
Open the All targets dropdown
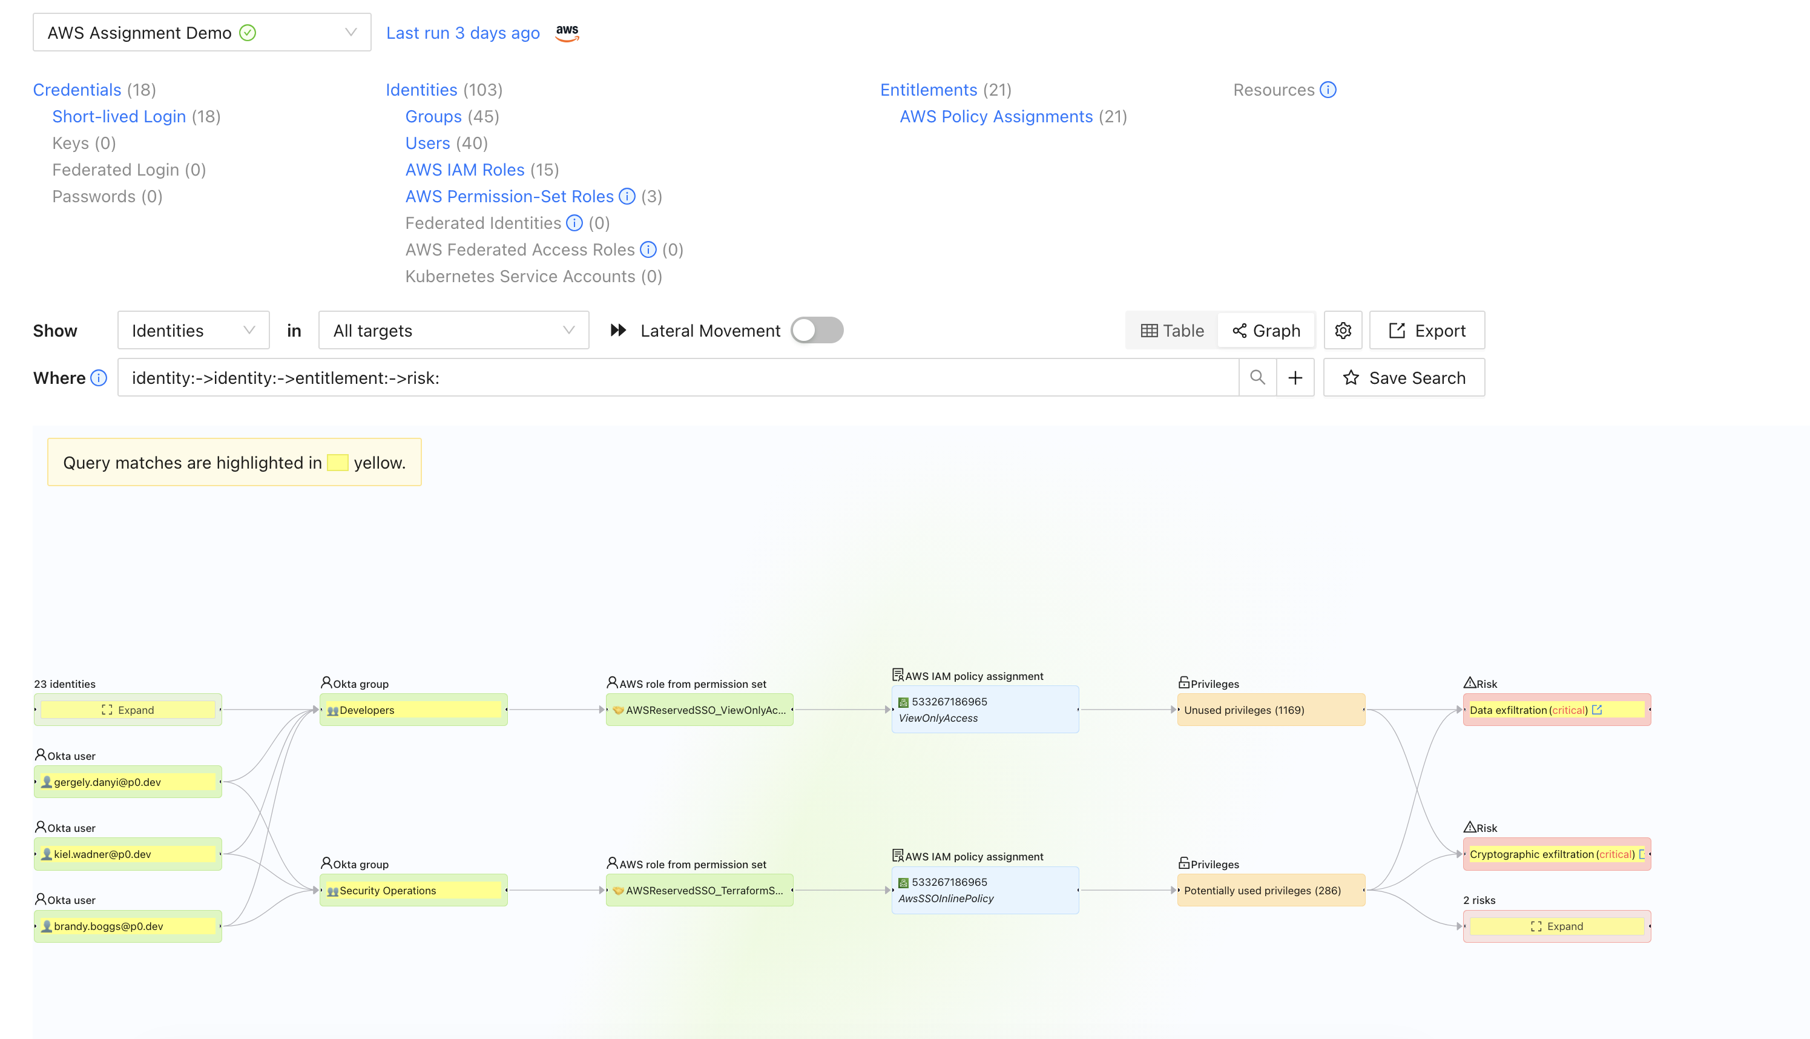tap(454, 331)
